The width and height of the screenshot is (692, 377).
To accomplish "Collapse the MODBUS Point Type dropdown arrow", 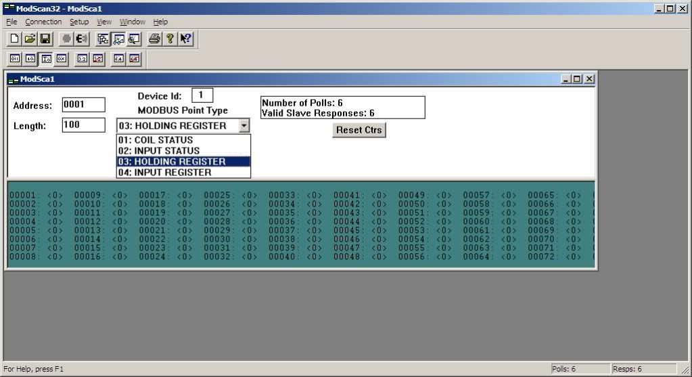I will click(x=244, y=126).
